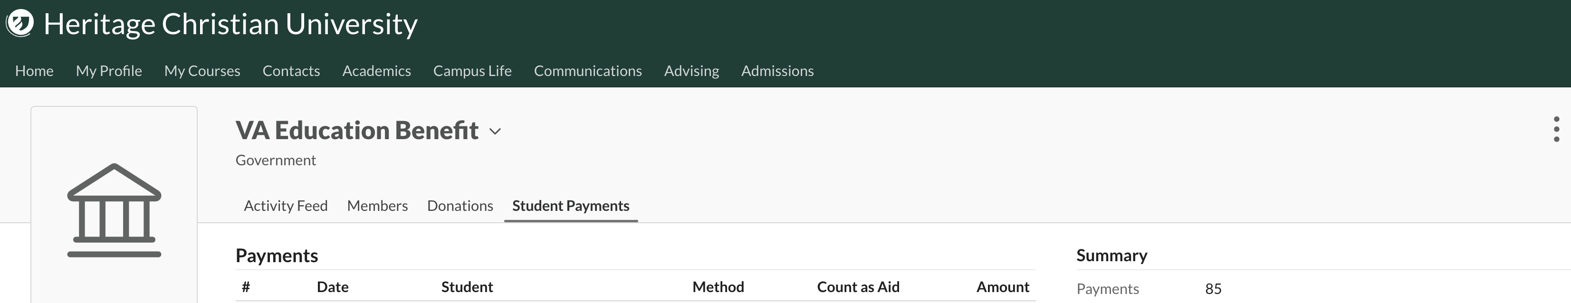Image resolution: width=1571 pixels, height=303 pixels.
Task: Open the Admissions menu
Action: click(777, 71)
